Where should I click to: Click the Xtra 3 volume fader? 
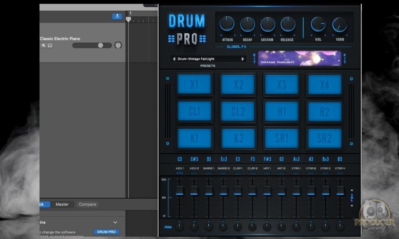(326, 190)
